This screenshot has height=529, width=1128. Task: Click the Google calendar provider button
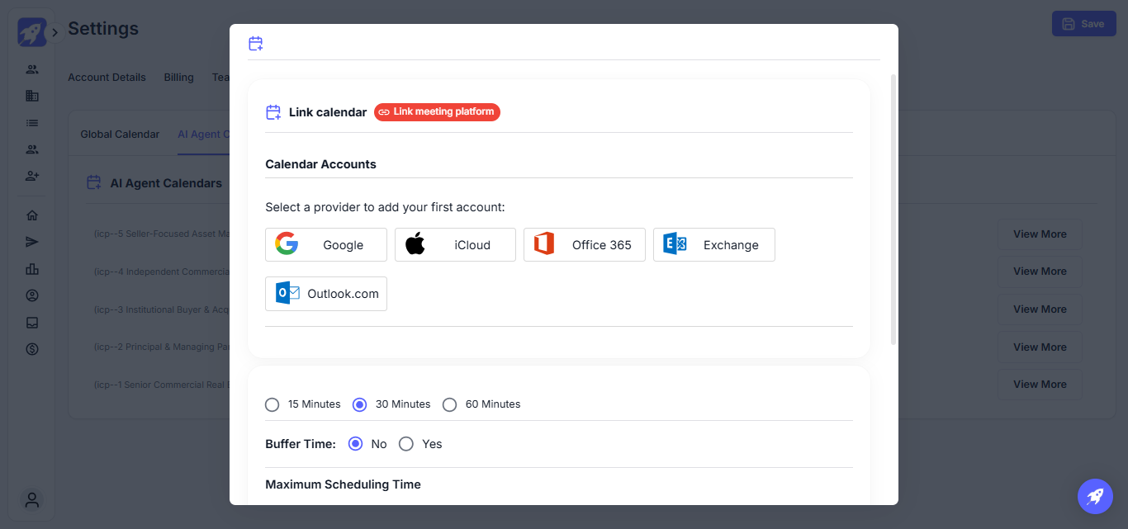point(325,245)
